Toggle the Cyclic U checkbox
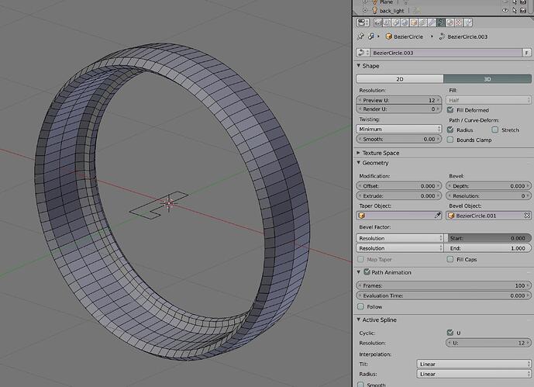 (450, 333)
